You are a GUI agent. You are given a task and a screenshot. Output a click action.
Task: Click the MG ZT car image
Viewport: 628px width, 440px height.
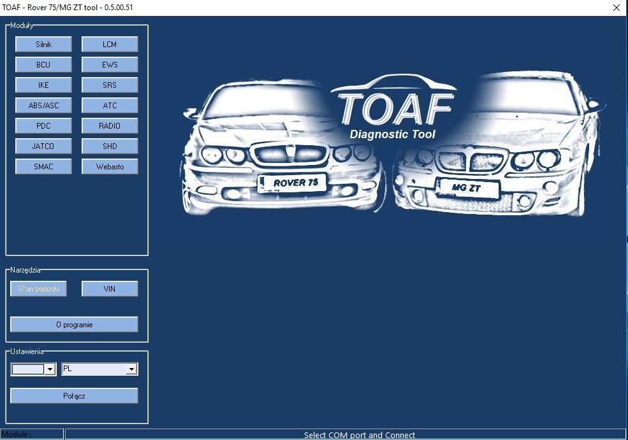pos(499,144)
